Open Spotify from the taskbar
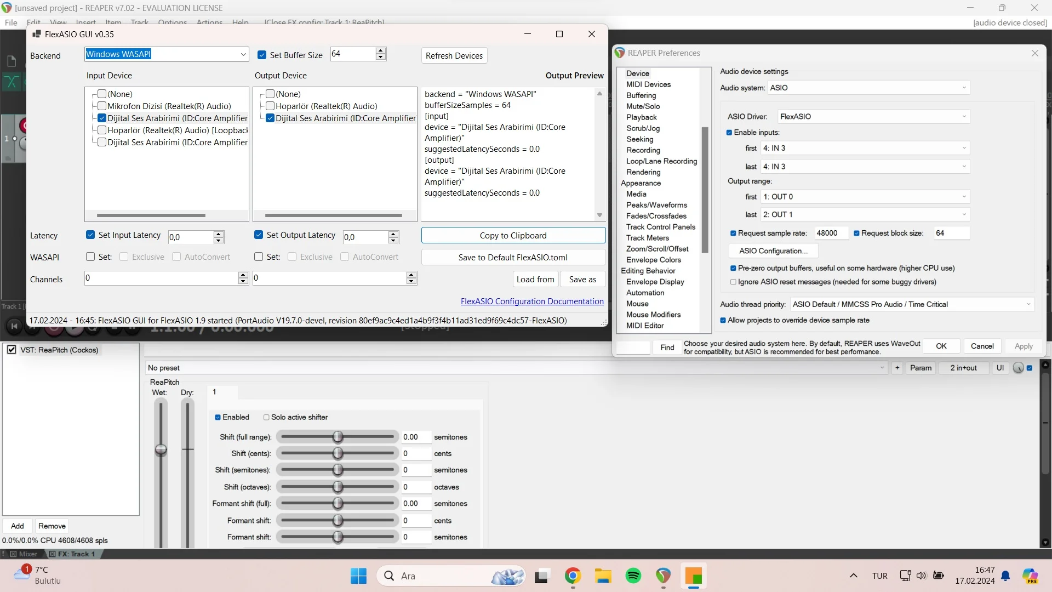Screen dimensions: 1052x592 tap(633, 576)
